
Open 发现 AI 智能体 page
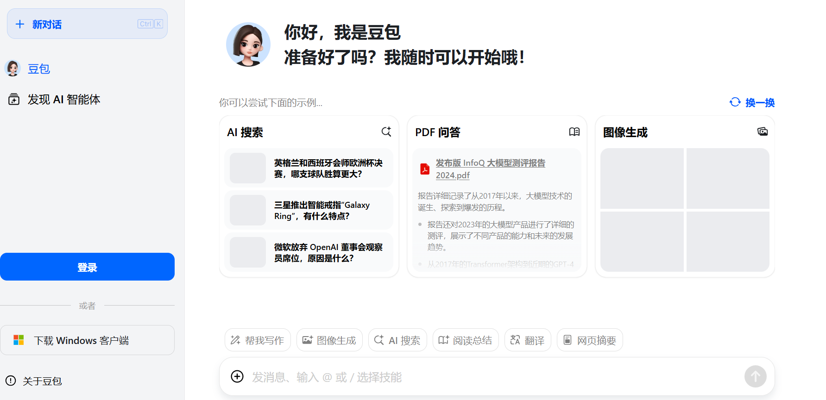64,100
